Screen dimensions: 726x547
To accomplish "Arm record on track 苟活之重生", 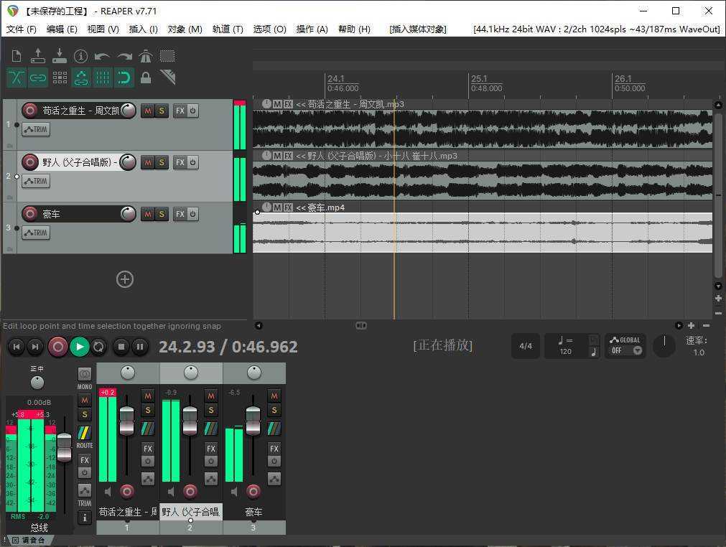I will pos(30,111).
